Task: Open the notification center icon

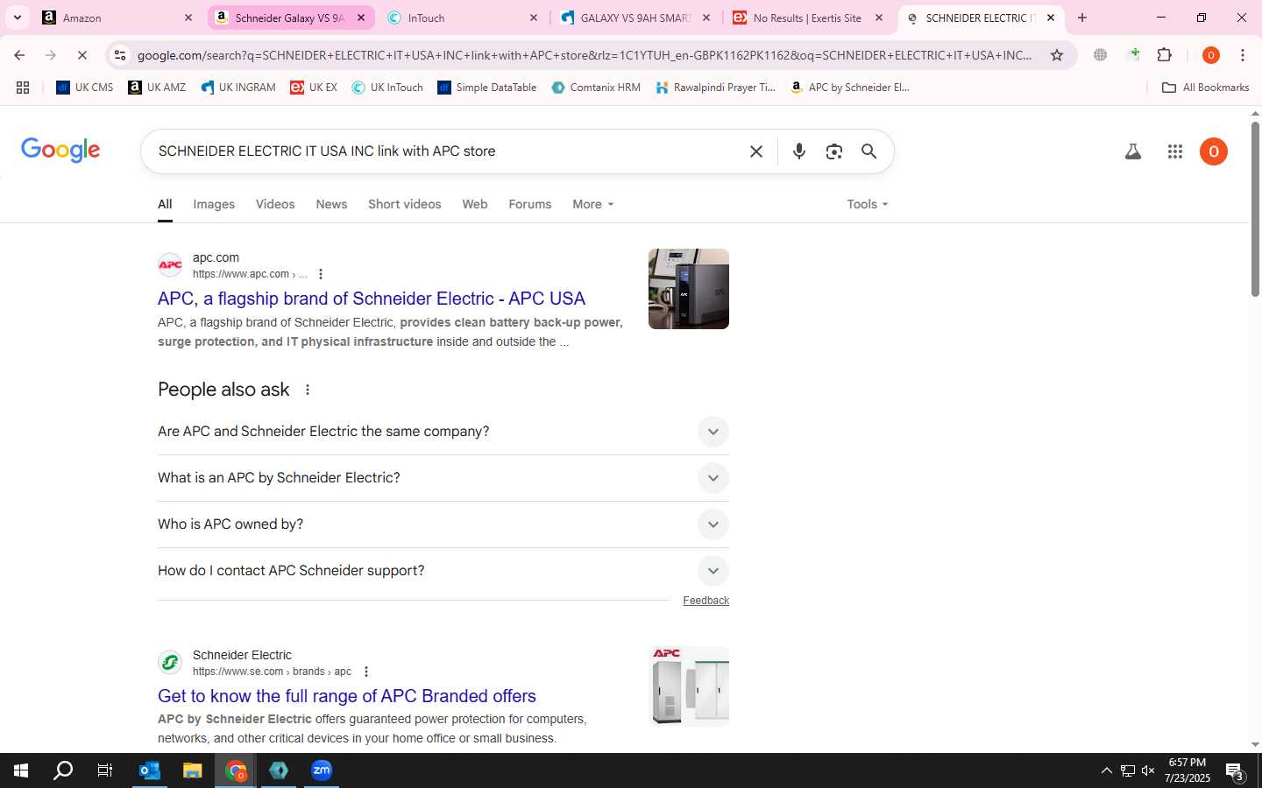Action: tap(1235, 771)
